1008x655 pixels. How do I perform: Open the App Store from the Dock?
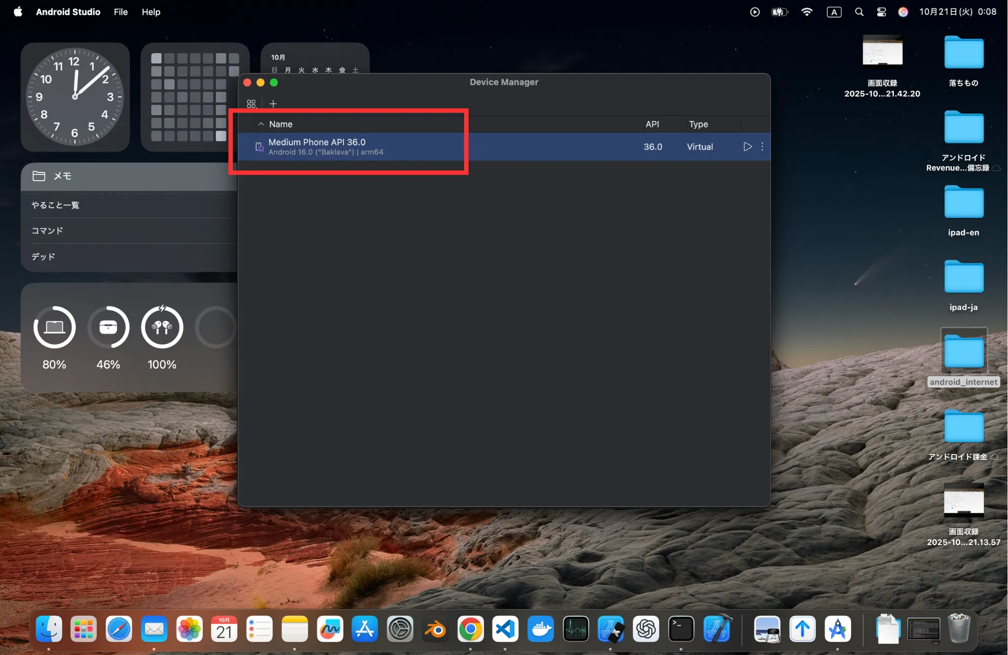click(x=365, y=629)
